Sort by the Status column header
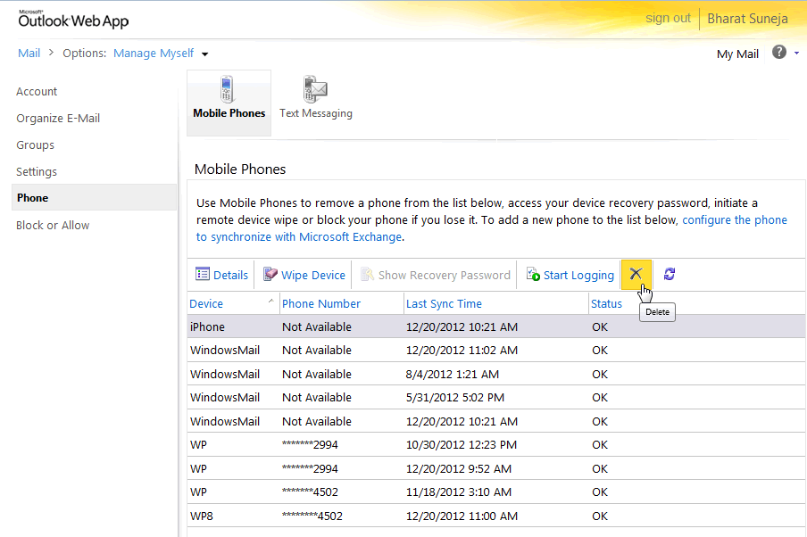This screenshot has width=807, height=537. coord(606,304)
